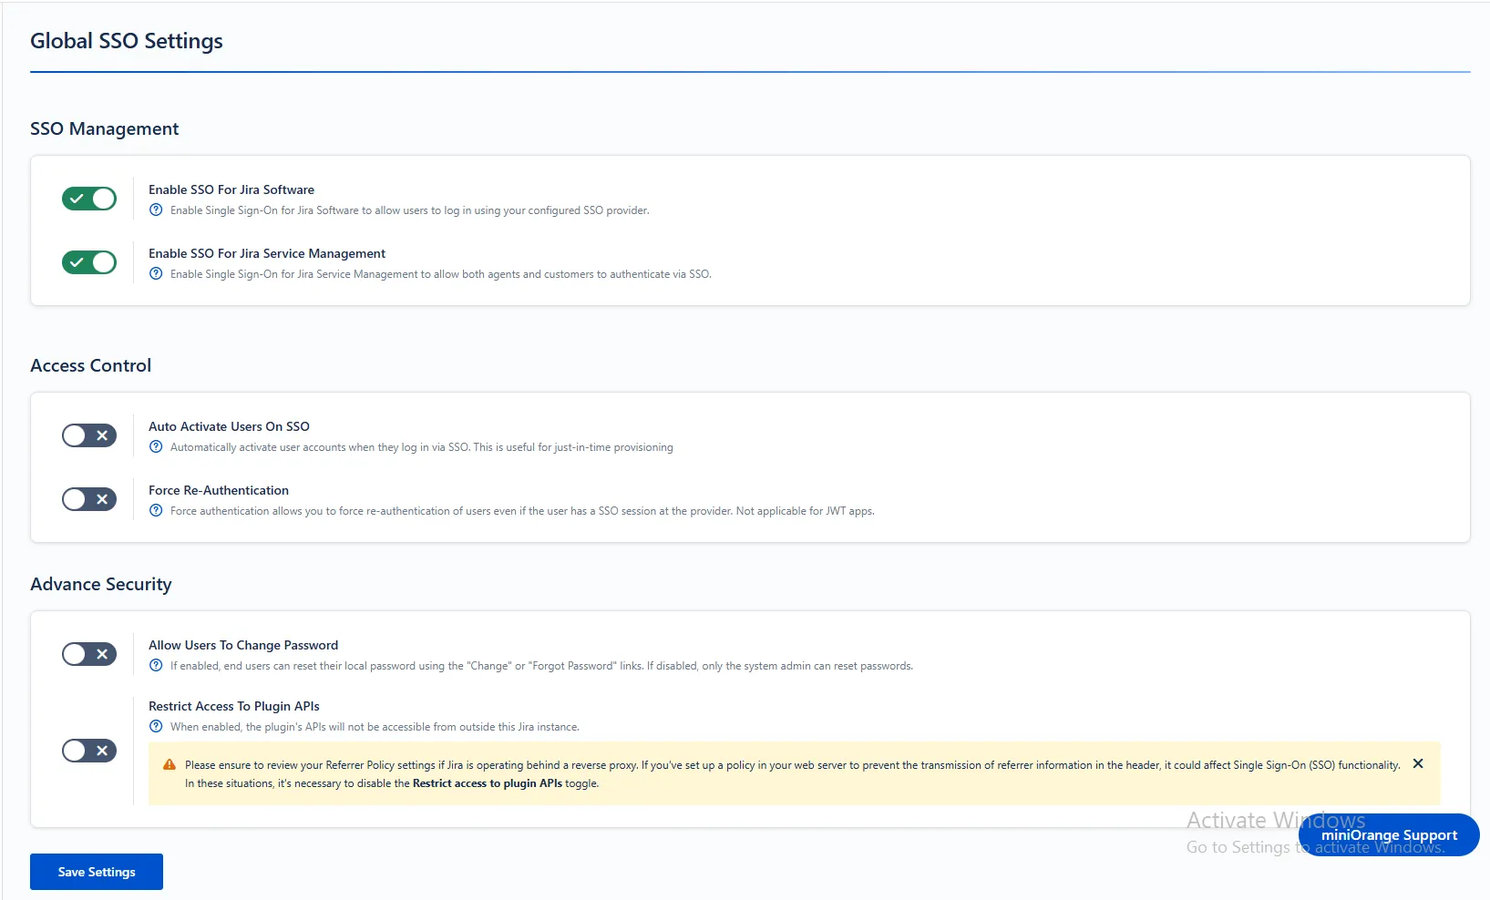This screenshot has height=900, width=1490.
Task: Click the orange warning triangle icon
Action: pyautogui.click(x=170, y=765)
